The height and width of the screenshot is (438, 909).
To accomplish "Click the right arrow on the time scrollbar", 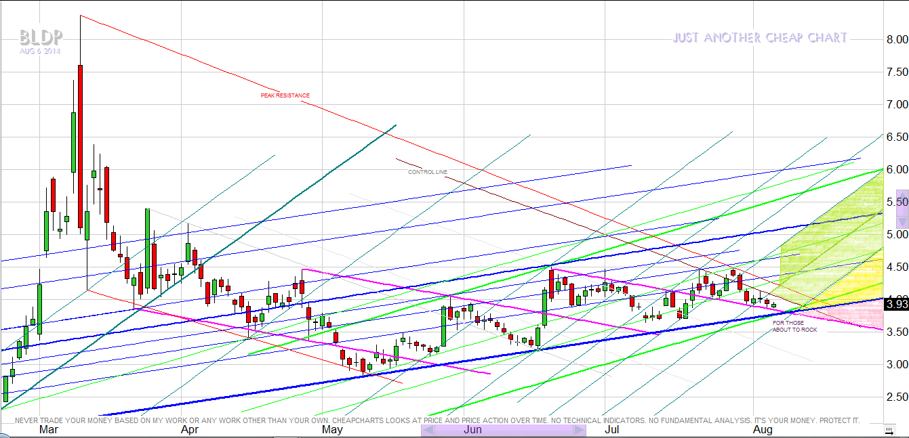I will click(579, 430).
